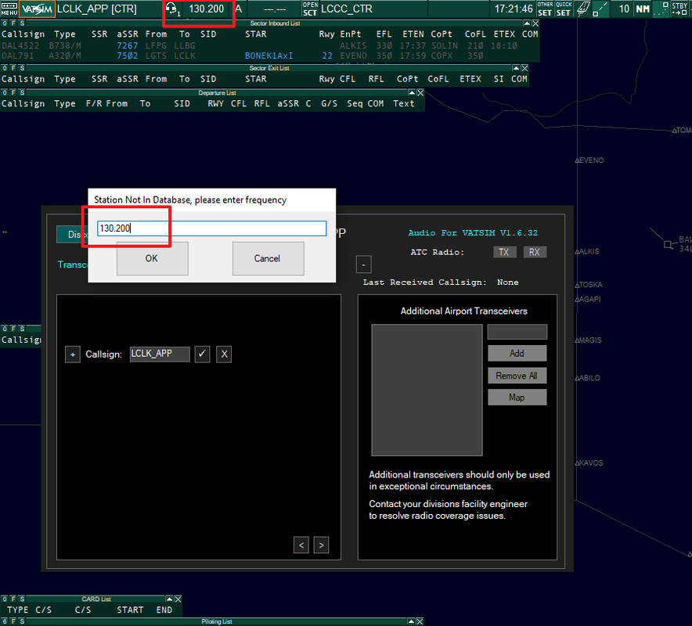Click the MAGIS waypoint on the radar
The image size is (692, 626).
click(x=588, y=340)
